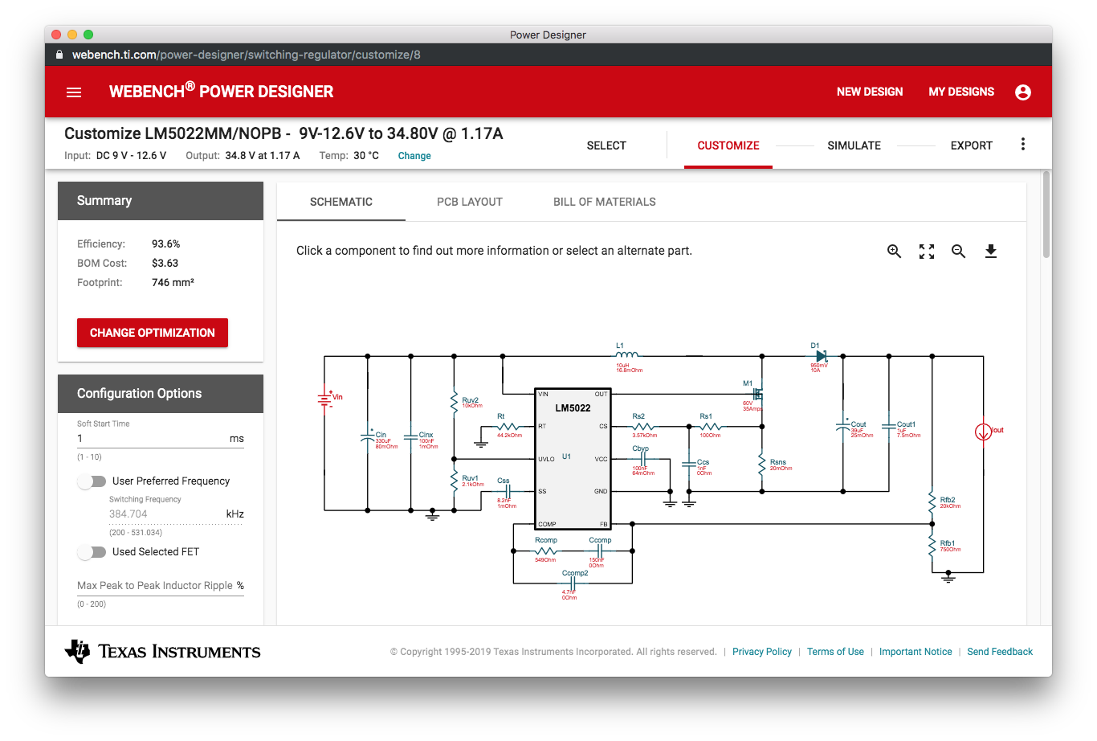Open the Privacy Policy link

pos(762,652)
